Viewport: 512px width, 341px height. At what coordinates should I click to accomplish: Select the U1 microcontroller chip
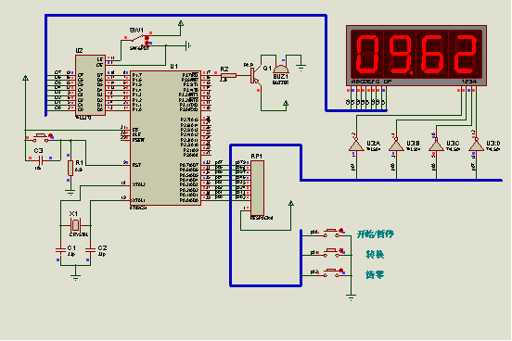pyautogui.click(x=165, y=138)
